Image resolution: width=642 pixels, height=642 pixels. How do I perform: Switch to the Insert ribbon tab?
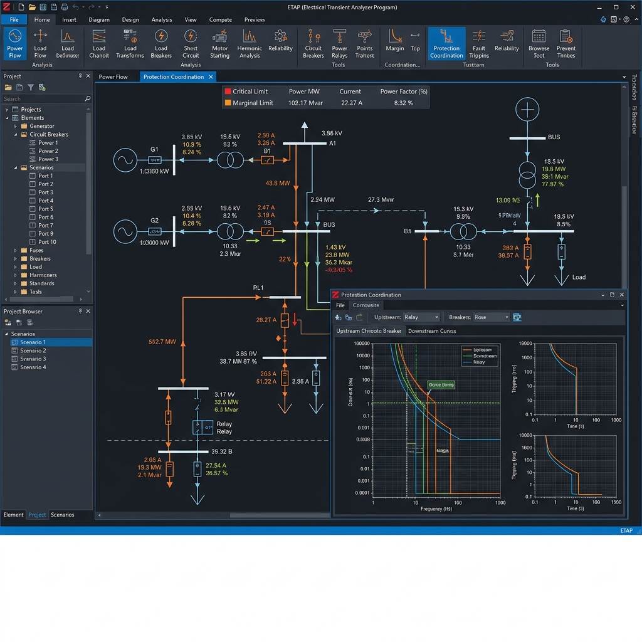point(69,19)
